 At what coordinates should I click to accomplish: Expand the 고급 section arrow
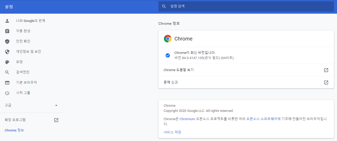click(x=56, y=105)
